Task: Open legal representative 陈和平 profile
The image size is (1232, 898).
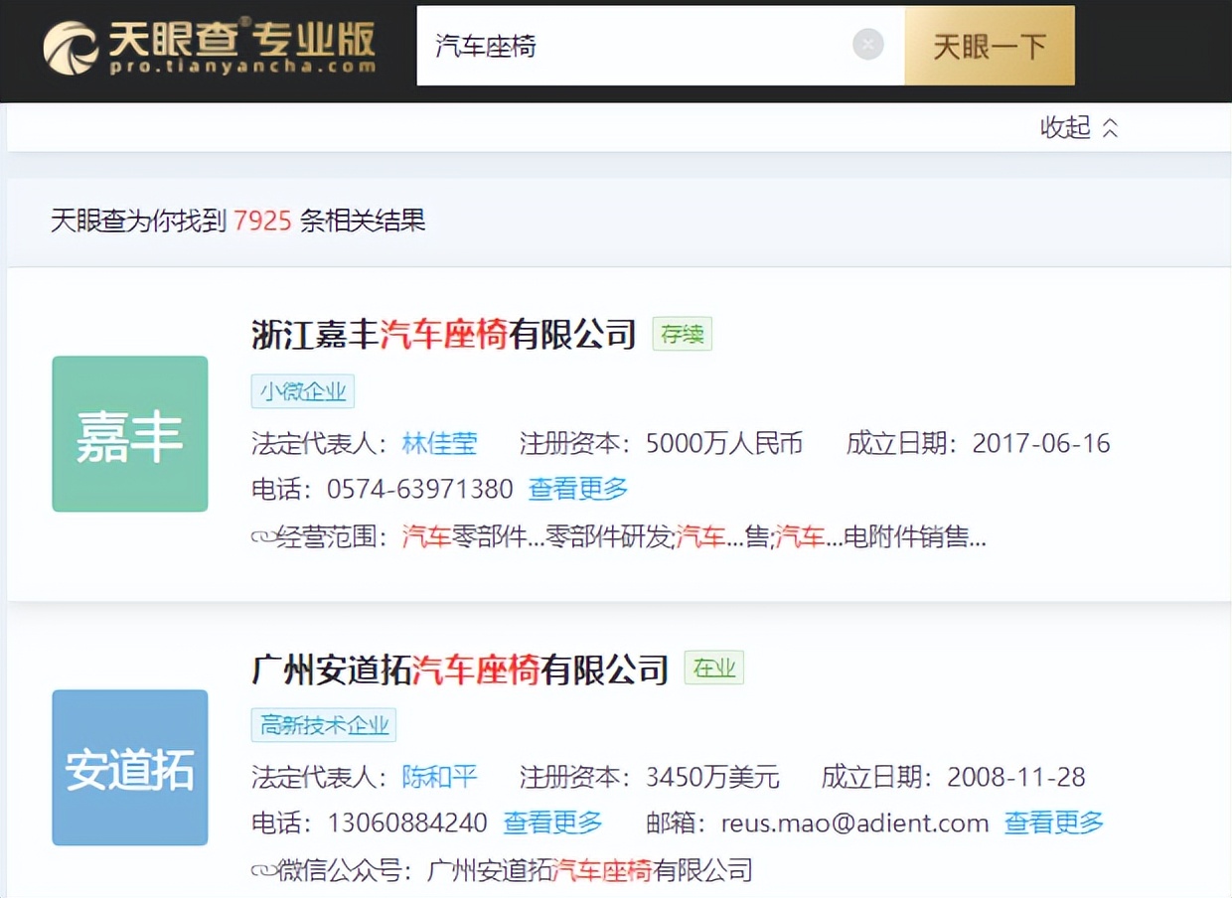Action: (439, 776)
